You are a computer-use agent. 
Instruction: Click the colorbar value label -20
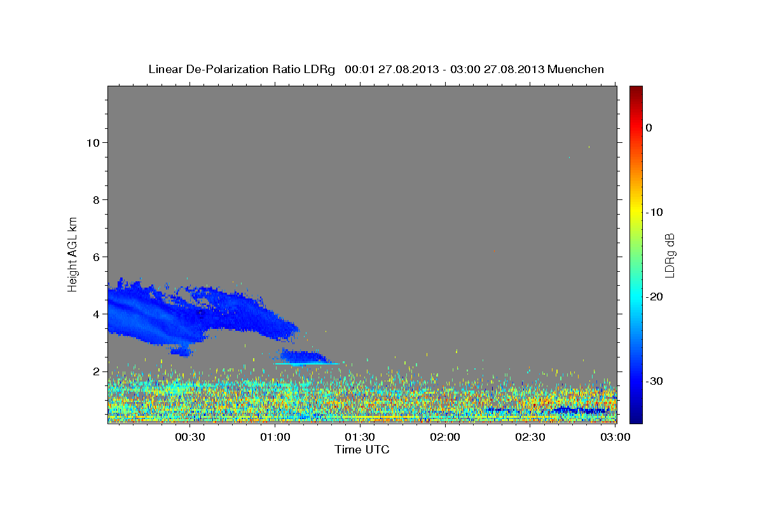tap(654, 297)
